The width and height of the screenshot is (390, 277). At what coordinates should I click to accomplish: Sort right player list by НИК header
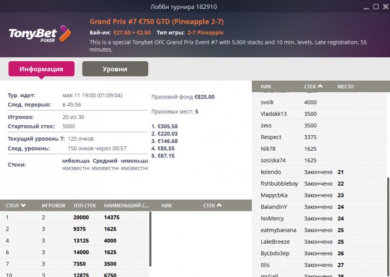266,87
